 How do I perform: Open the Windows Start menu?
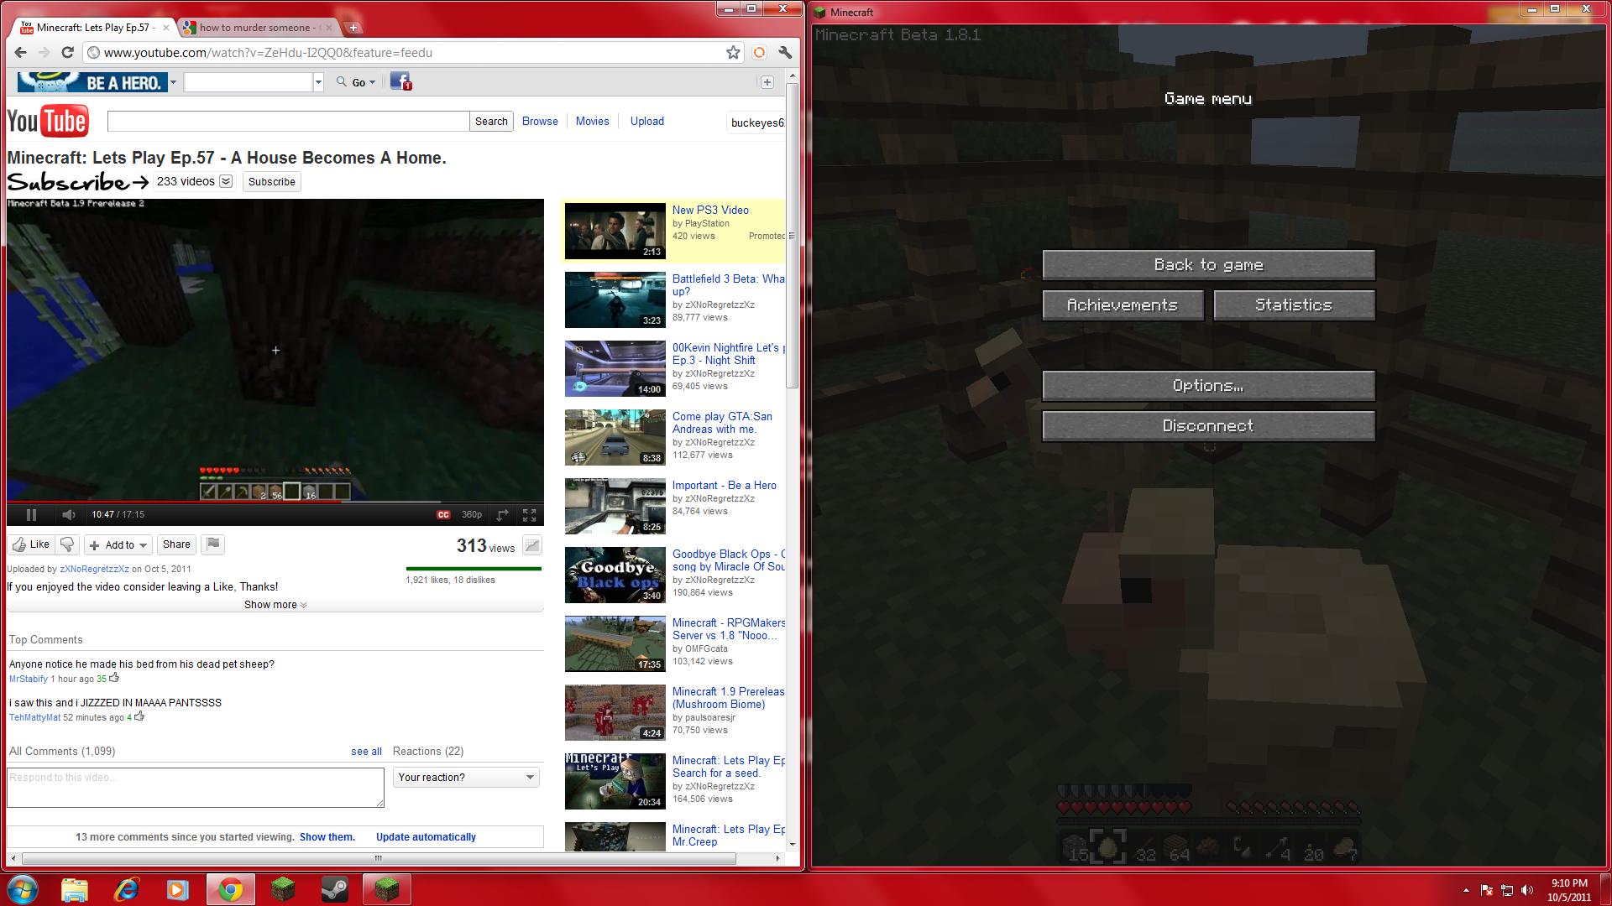(23, 889)
